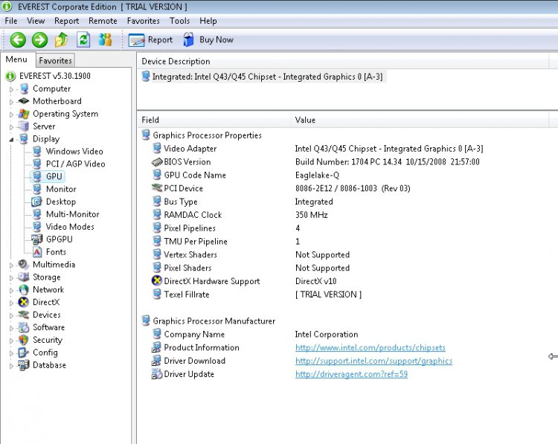Open the Tools menu

[x=180, y=21]
